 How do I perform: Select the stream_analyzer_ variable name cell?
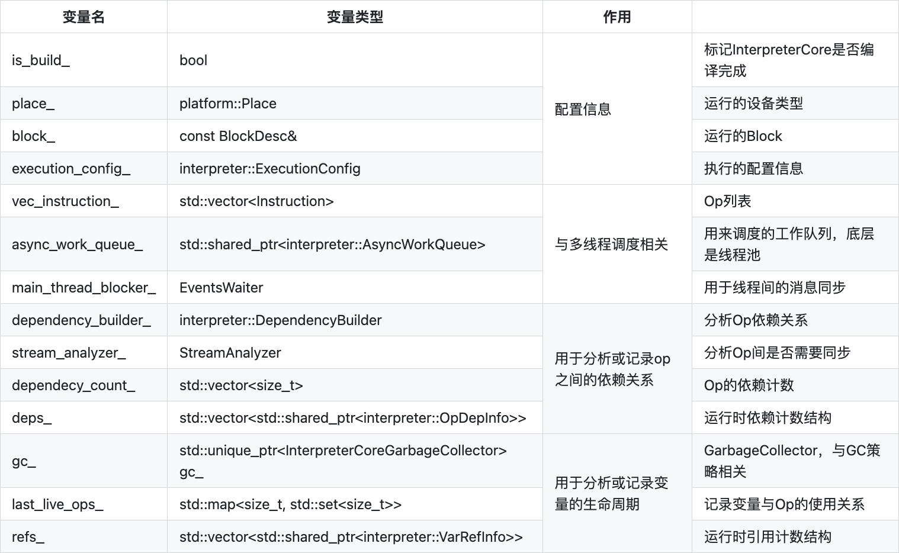click(84, 352)
